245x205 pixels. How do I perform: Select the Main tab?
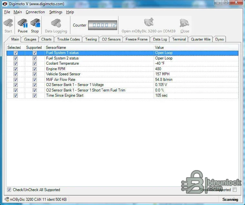coord(15,39)
